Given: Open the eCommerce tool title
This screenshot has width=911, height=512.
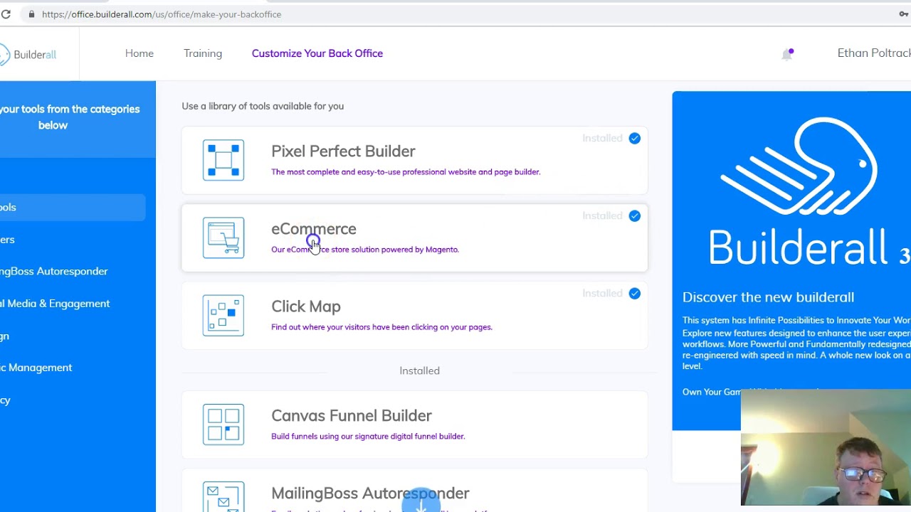Looking at the screenshot, I should [314, 229].
